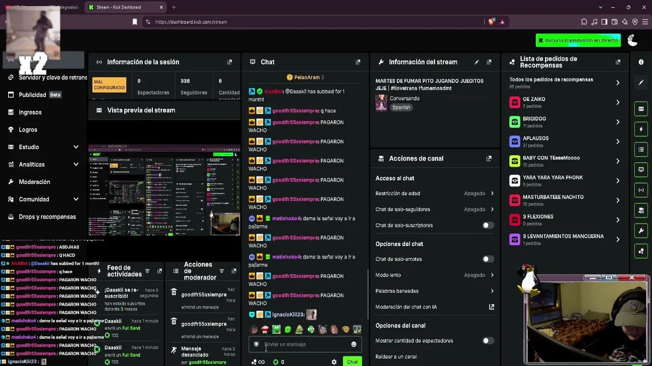Screen dimensions: 652x366
Task: Pop out the Información del stream panel
Action: [489, 62]
